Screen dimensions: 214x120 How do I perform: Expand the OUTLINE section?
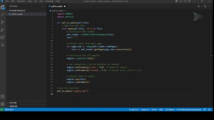click(13, 103)
